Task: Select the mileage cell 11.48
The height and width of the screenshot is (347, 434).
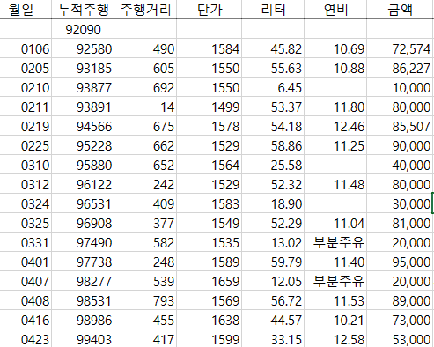Action: [335, 184]
